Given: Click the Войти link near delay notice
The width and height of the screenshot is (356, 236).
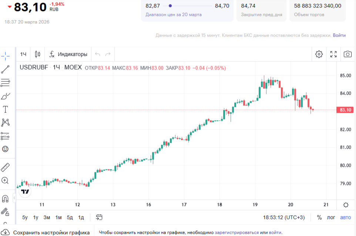Looking at the screenshot, I should [339, 36].
